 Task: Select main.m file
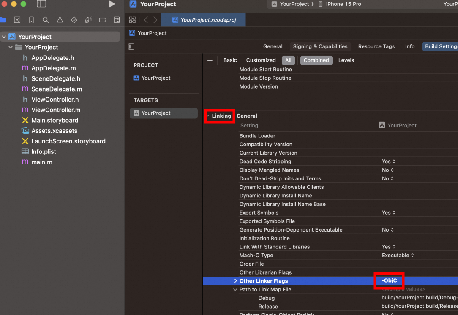[42, 162]
